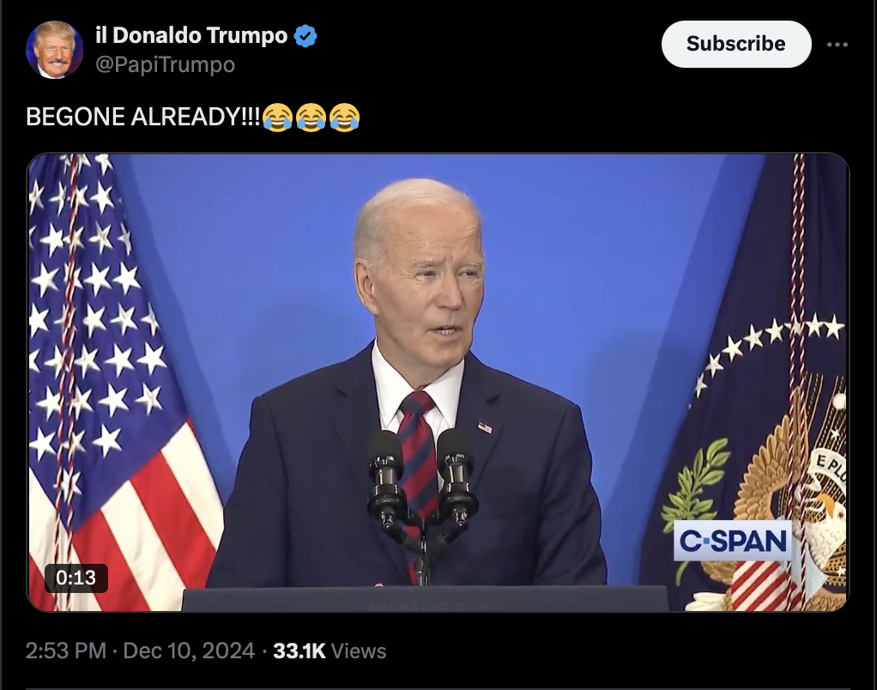
Task: Click the first laughing-crying emoji
Action: click(277, 117)
